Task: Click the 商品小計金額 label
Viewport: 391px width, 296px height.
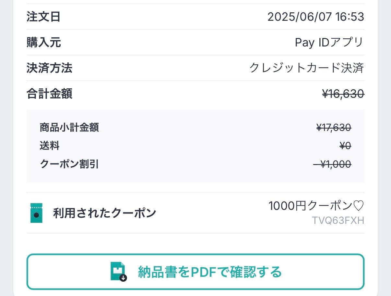Action: click(69, 128)
